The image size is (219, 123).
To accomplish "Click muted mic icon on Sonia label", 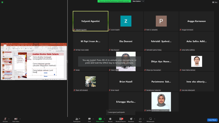I will (75, 70).
